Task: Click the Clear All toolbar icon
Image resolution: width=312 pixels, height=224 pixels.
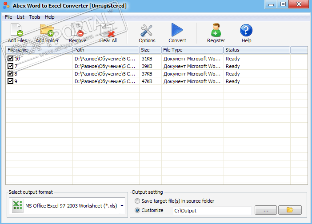Action: tap(108, 30)
